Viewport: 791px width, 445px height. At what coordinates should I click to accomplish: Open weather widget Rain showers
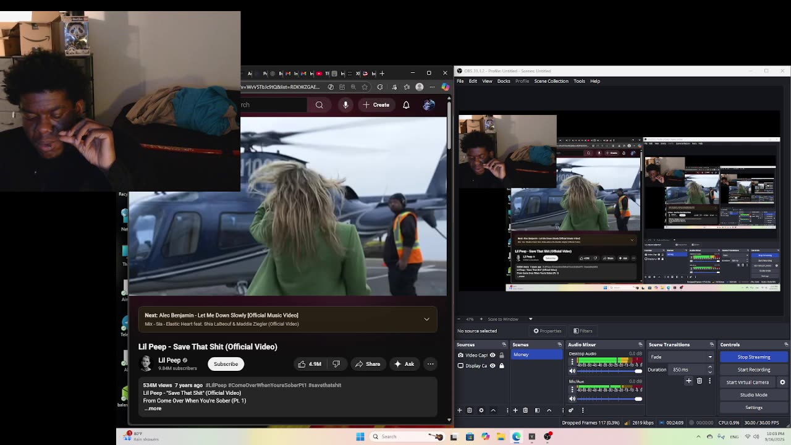coord(142,436)
